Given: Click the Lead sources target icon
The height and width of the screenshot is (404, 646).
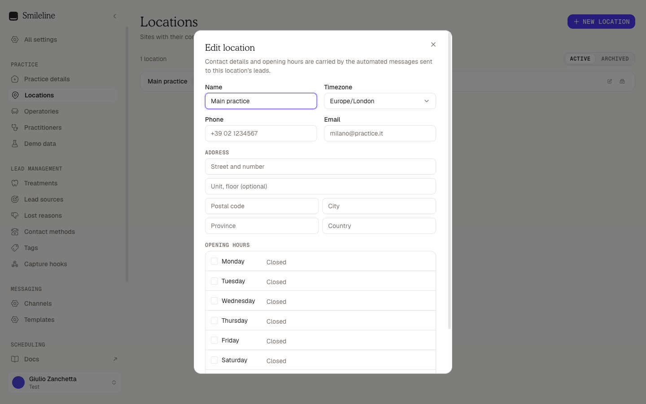Looking at the screenshot, I should [x=15, y=199].
